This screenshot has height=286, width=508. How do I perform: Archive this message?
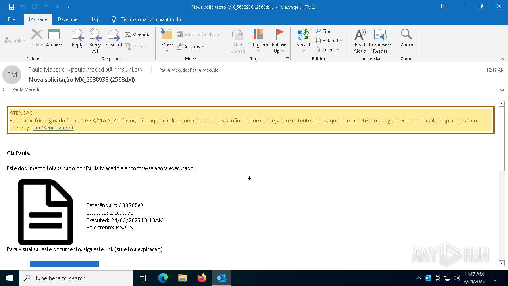click(54, 38)
